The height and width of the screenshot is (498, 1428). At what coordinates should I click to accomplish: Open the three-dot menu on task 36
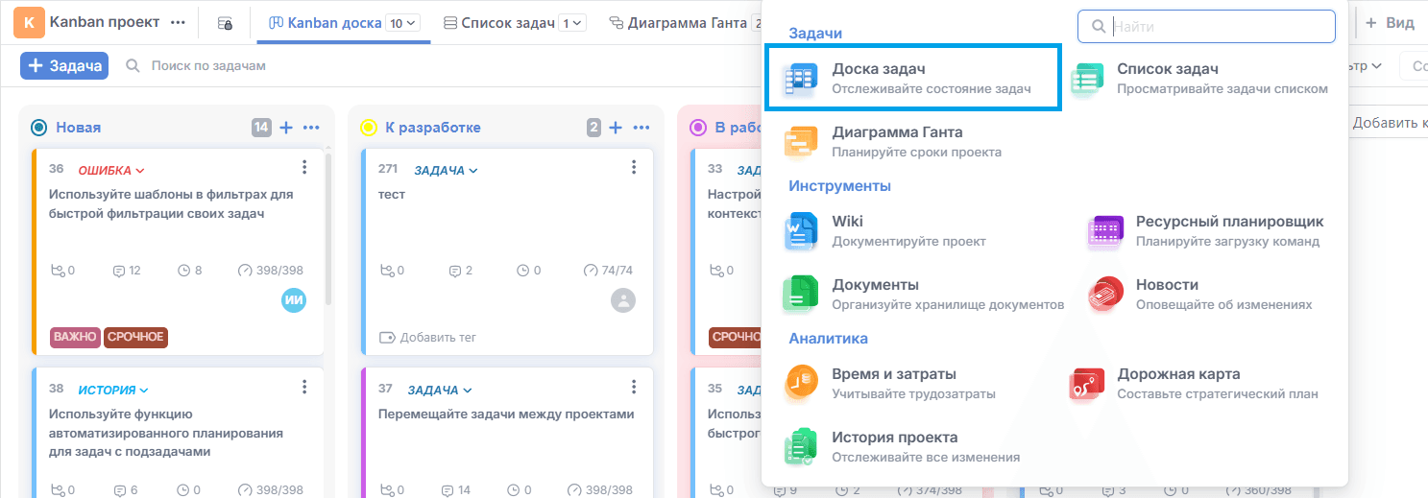(x=304, y=168)
